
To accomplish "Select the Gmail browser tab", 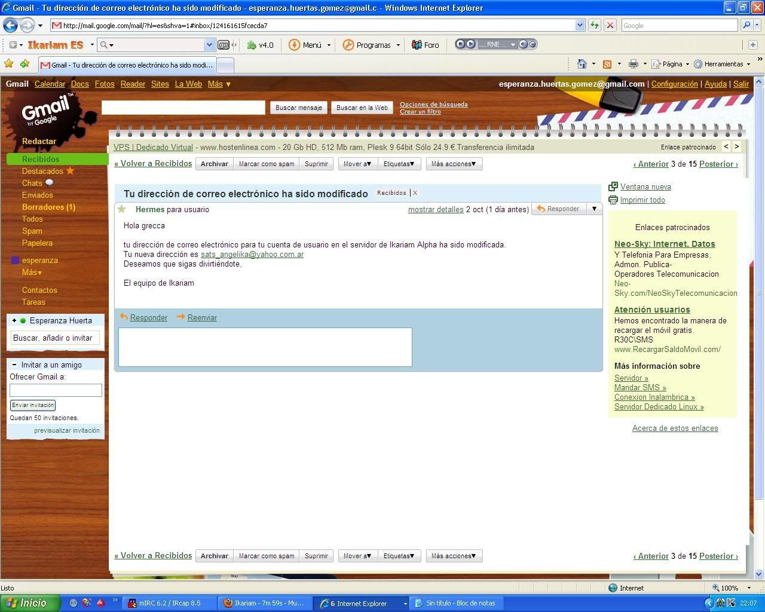I will 126,65.
